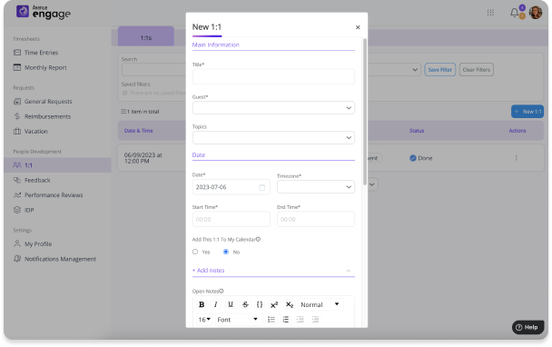Click the Status column header
This screenshot has width=552, height=347.
(417, 131)
